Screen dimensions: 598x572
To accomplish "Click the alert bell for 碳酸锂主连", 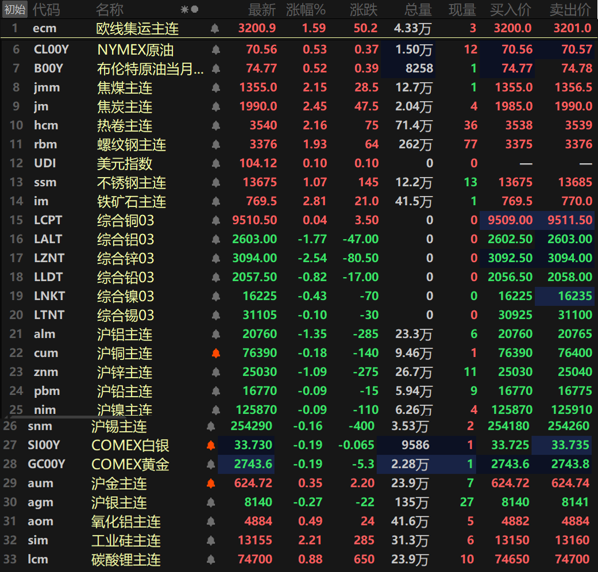I will [x=211, y=560].
